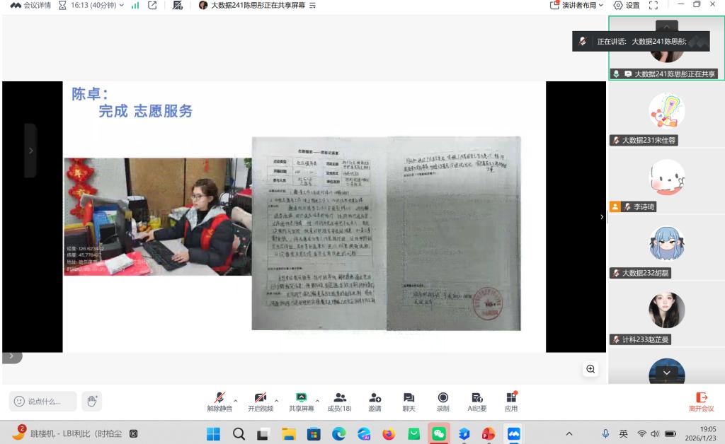725x444 pixels.
Task: Toggle 开启视频 camera button
Action: coord(260,402)
